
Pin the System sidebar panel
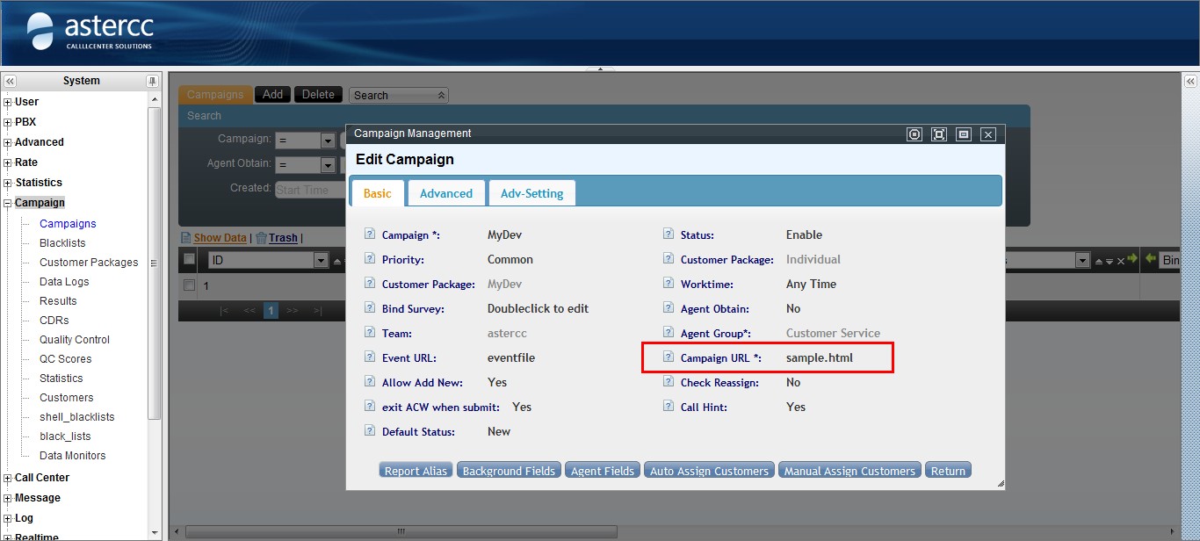click(152, 81)
